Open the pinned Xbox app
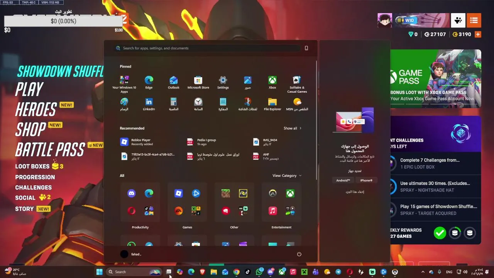 click(272, 83)
